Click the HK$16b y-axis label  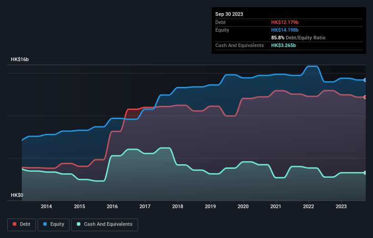[x=20, y=59]
